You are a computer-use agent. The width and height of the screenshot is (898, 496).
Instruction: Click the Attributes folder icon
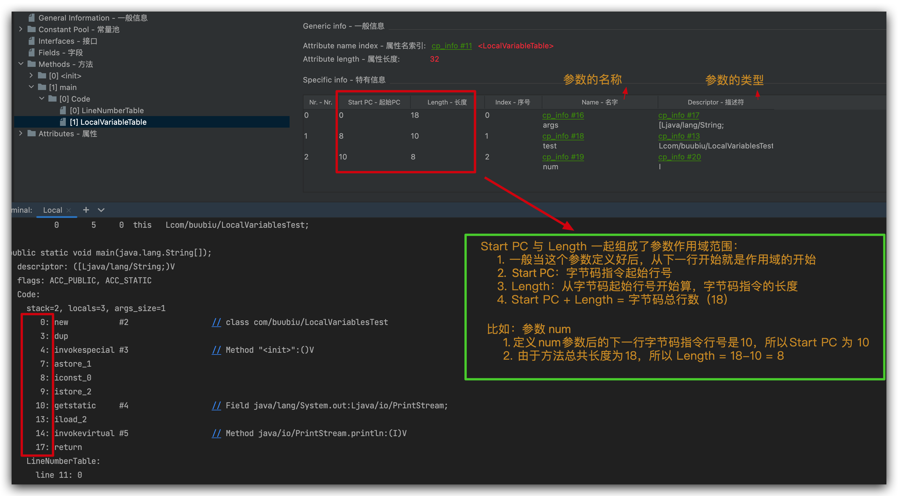[x=32, y=134]
